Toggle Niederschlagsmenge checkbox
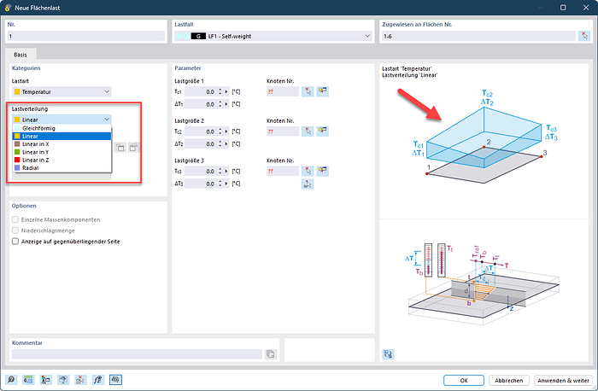The image size is (598, 391). (x=15, y=231)
